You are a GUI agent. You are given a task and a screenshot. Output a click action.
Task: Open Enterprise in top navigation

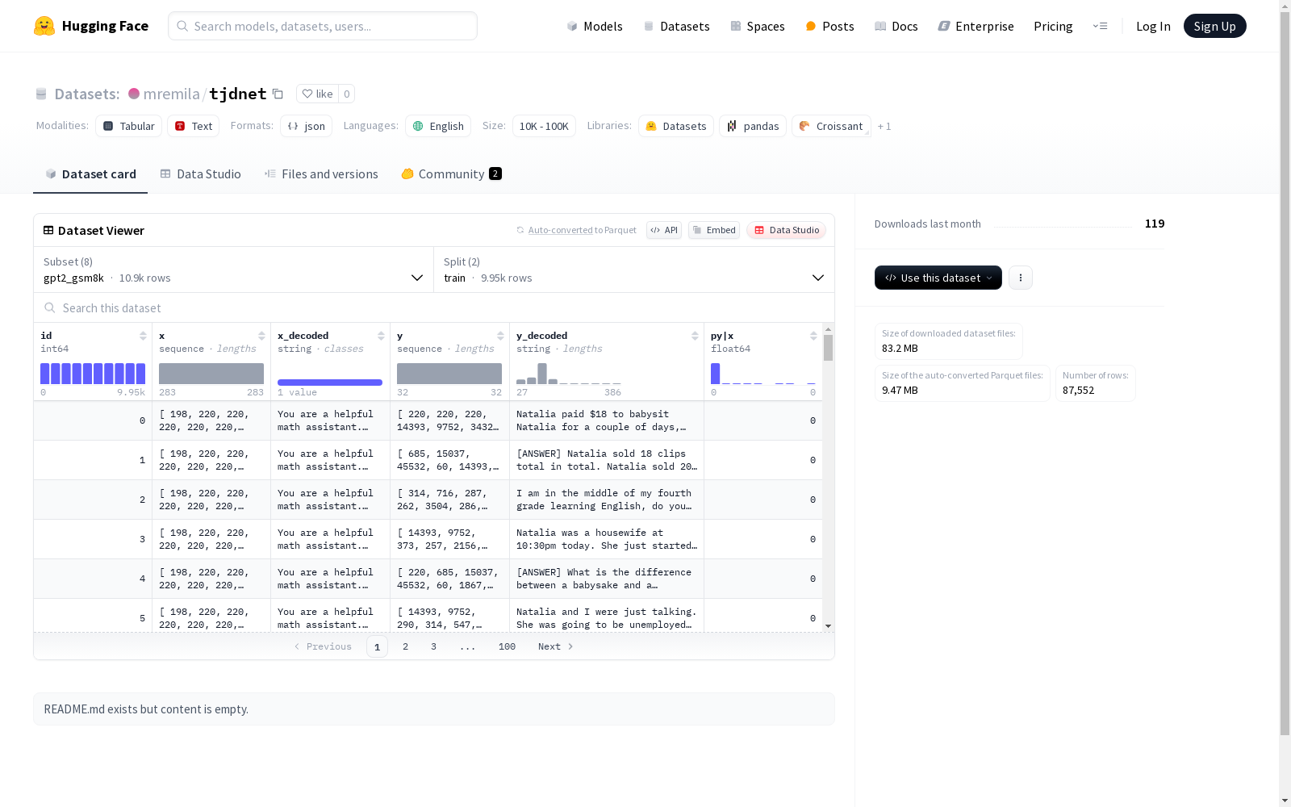pyautogui.click(x=976, y=26)
